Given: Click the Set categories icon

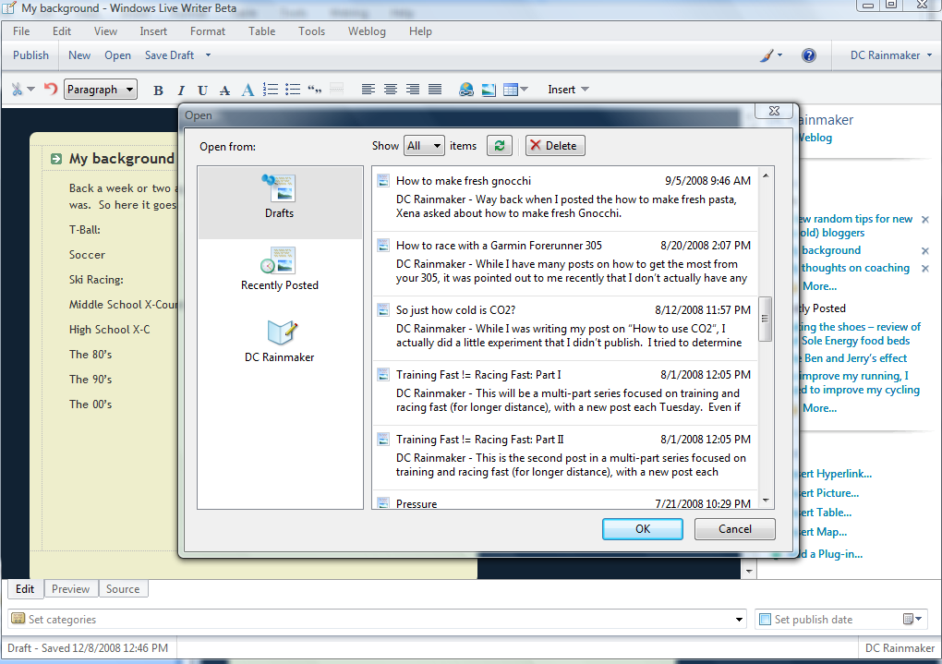Looking at the screenshot, I should [x=18, y=619].
